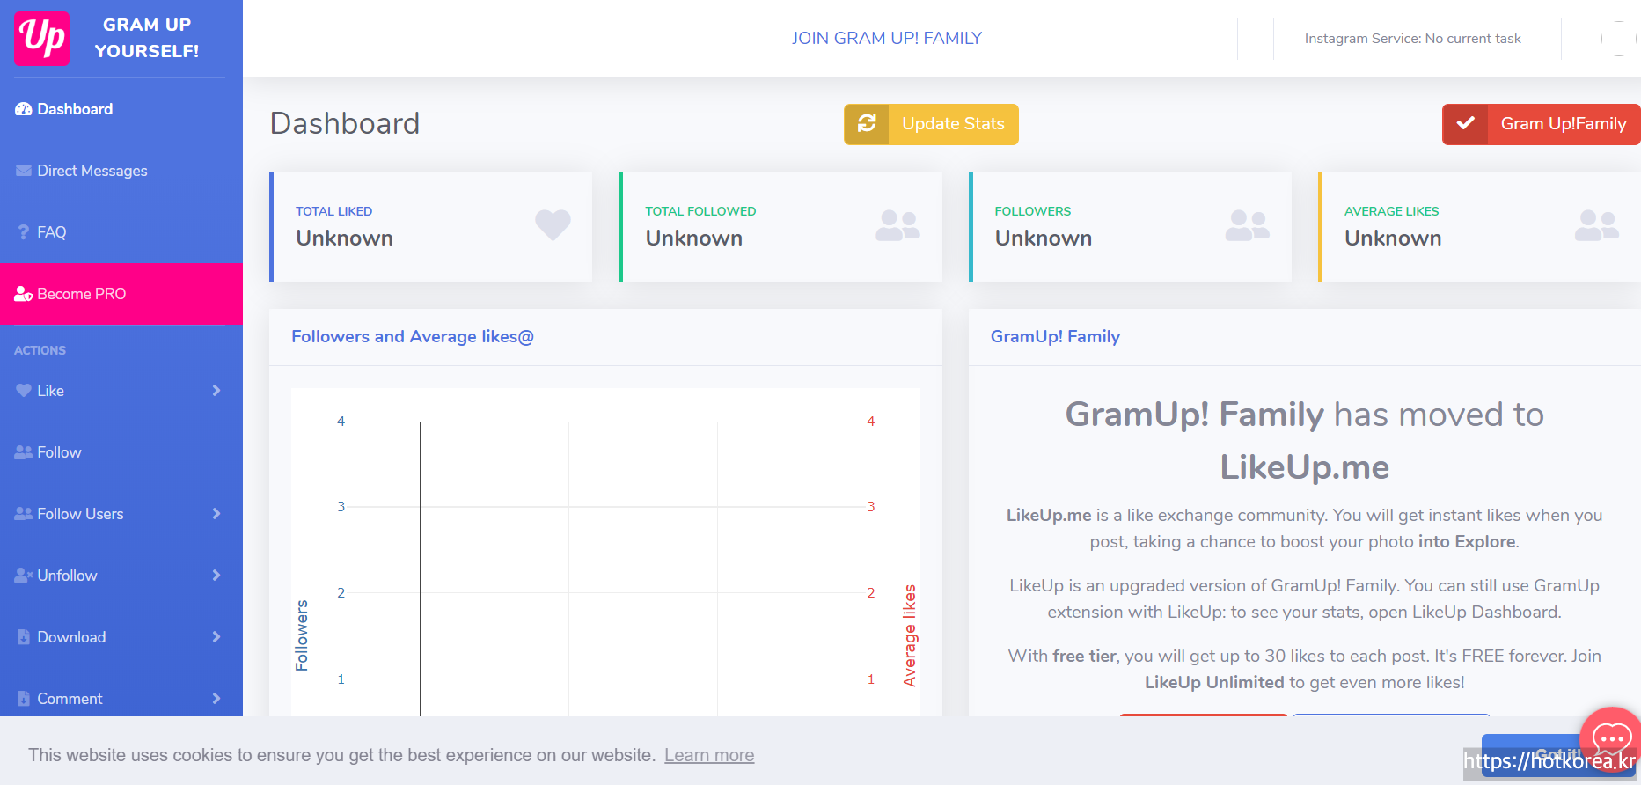Click the refresh icon on Update Stats
This screenshot has width=1641, height=785.
tap(867, 124)
